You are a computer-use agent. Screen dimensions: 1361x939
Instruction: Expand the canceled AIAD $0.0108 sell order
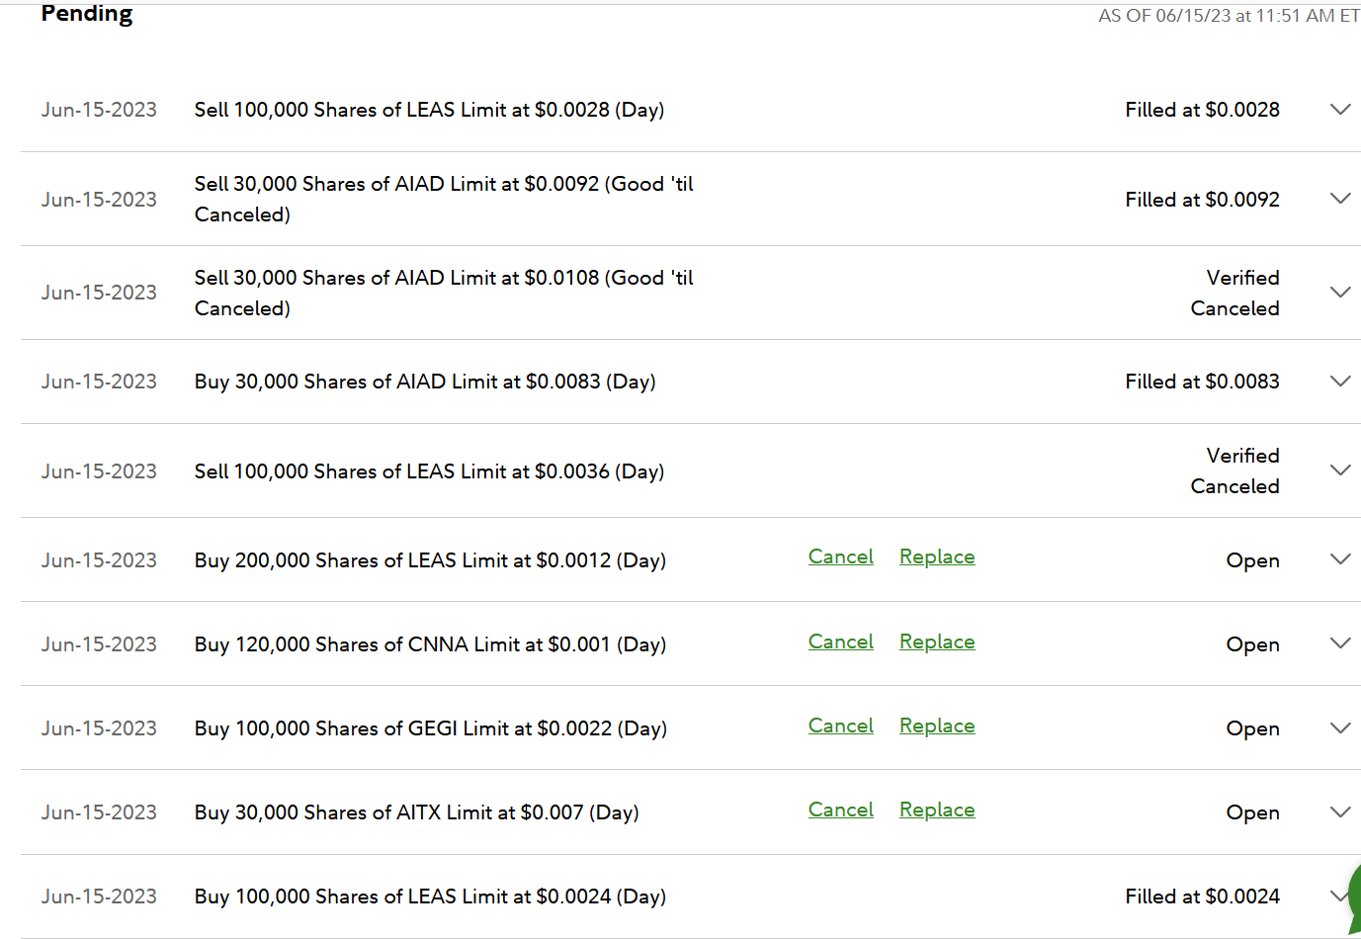1340,293
